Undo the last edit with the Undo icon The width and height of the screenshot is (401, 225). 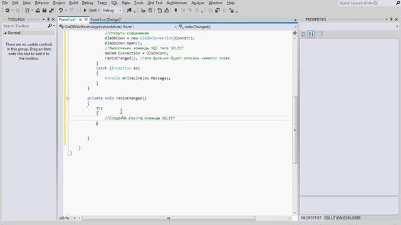click(x=61, y=11)
